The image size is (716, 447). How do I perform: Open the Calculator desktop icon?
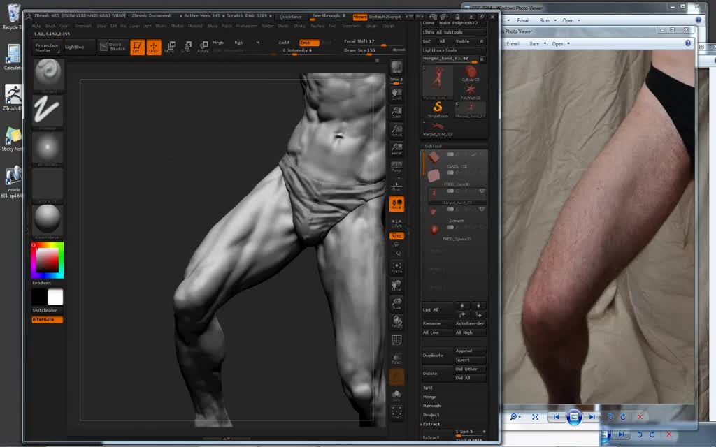[13, 57]
